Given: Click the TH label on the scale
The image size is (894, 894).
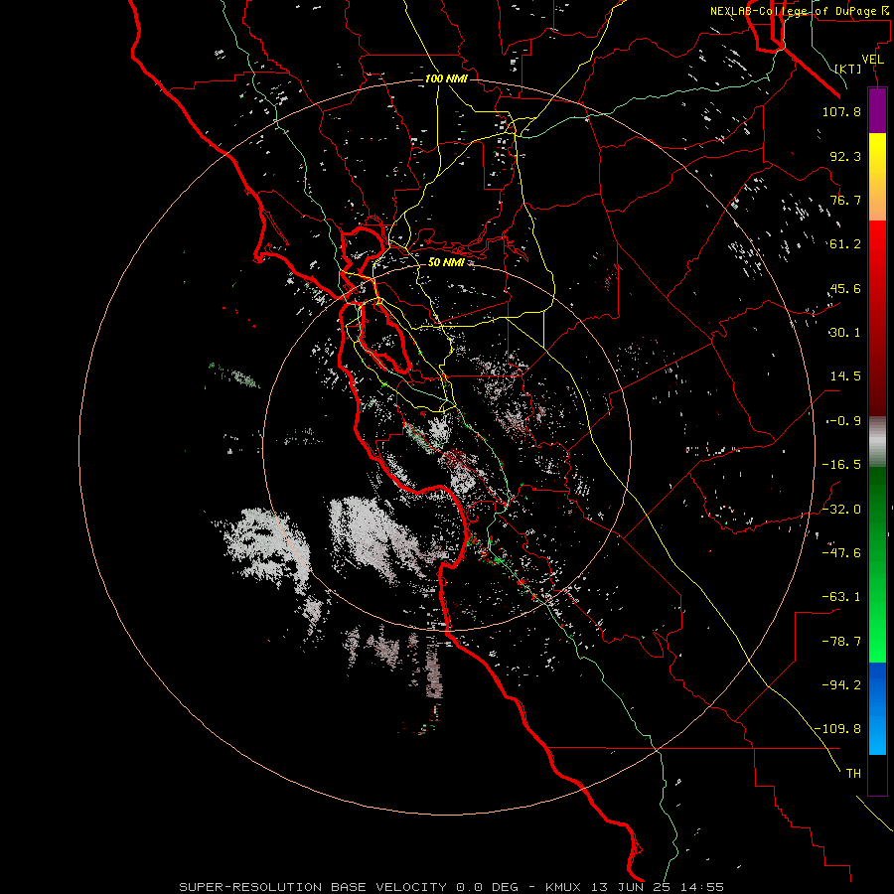Looking at the screenshot, I should click(x=853, y=774).
